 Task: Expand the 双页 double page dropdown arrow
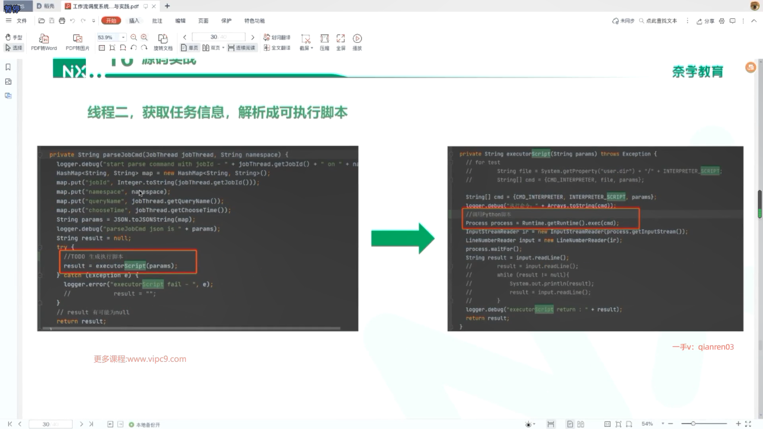coord(223,48)
